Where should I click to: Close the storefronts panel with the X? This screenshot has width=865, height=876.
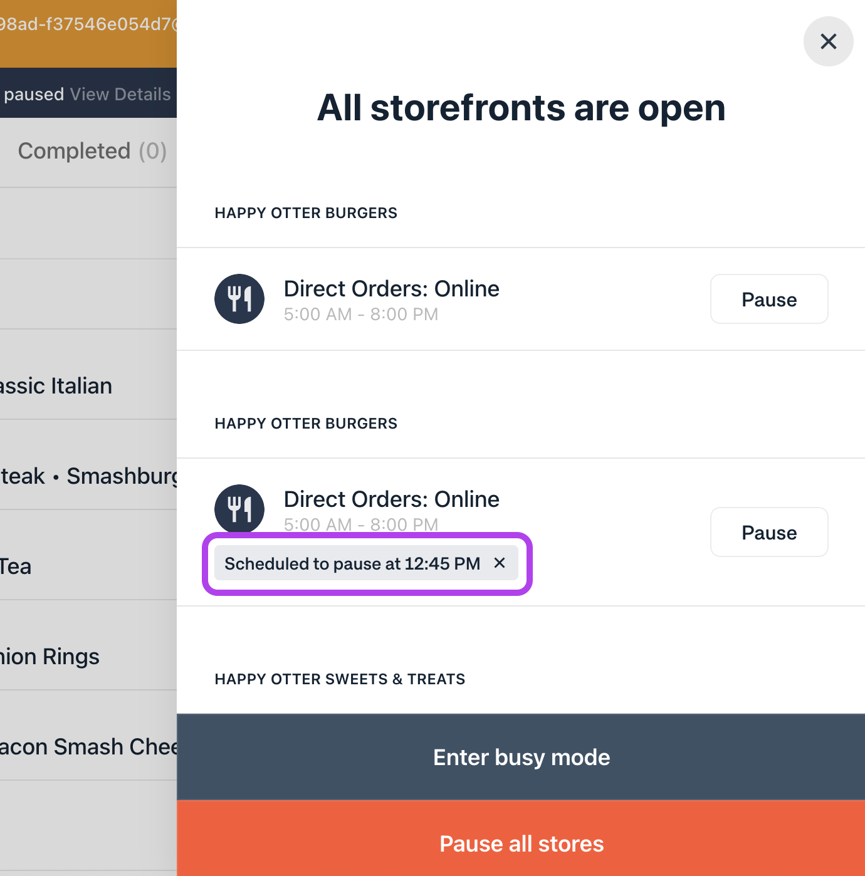pyautogui.click(x=828, y=41)
